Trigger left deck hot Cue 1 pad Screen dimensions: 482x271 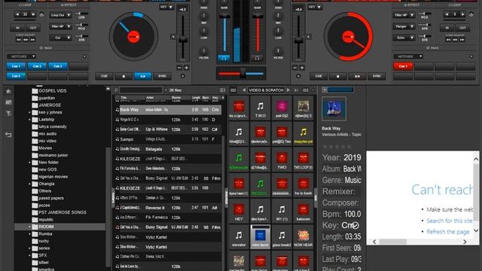click(16, 66)
